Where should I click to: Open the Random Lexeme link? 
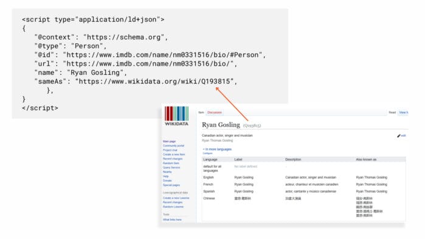[173, 207]
